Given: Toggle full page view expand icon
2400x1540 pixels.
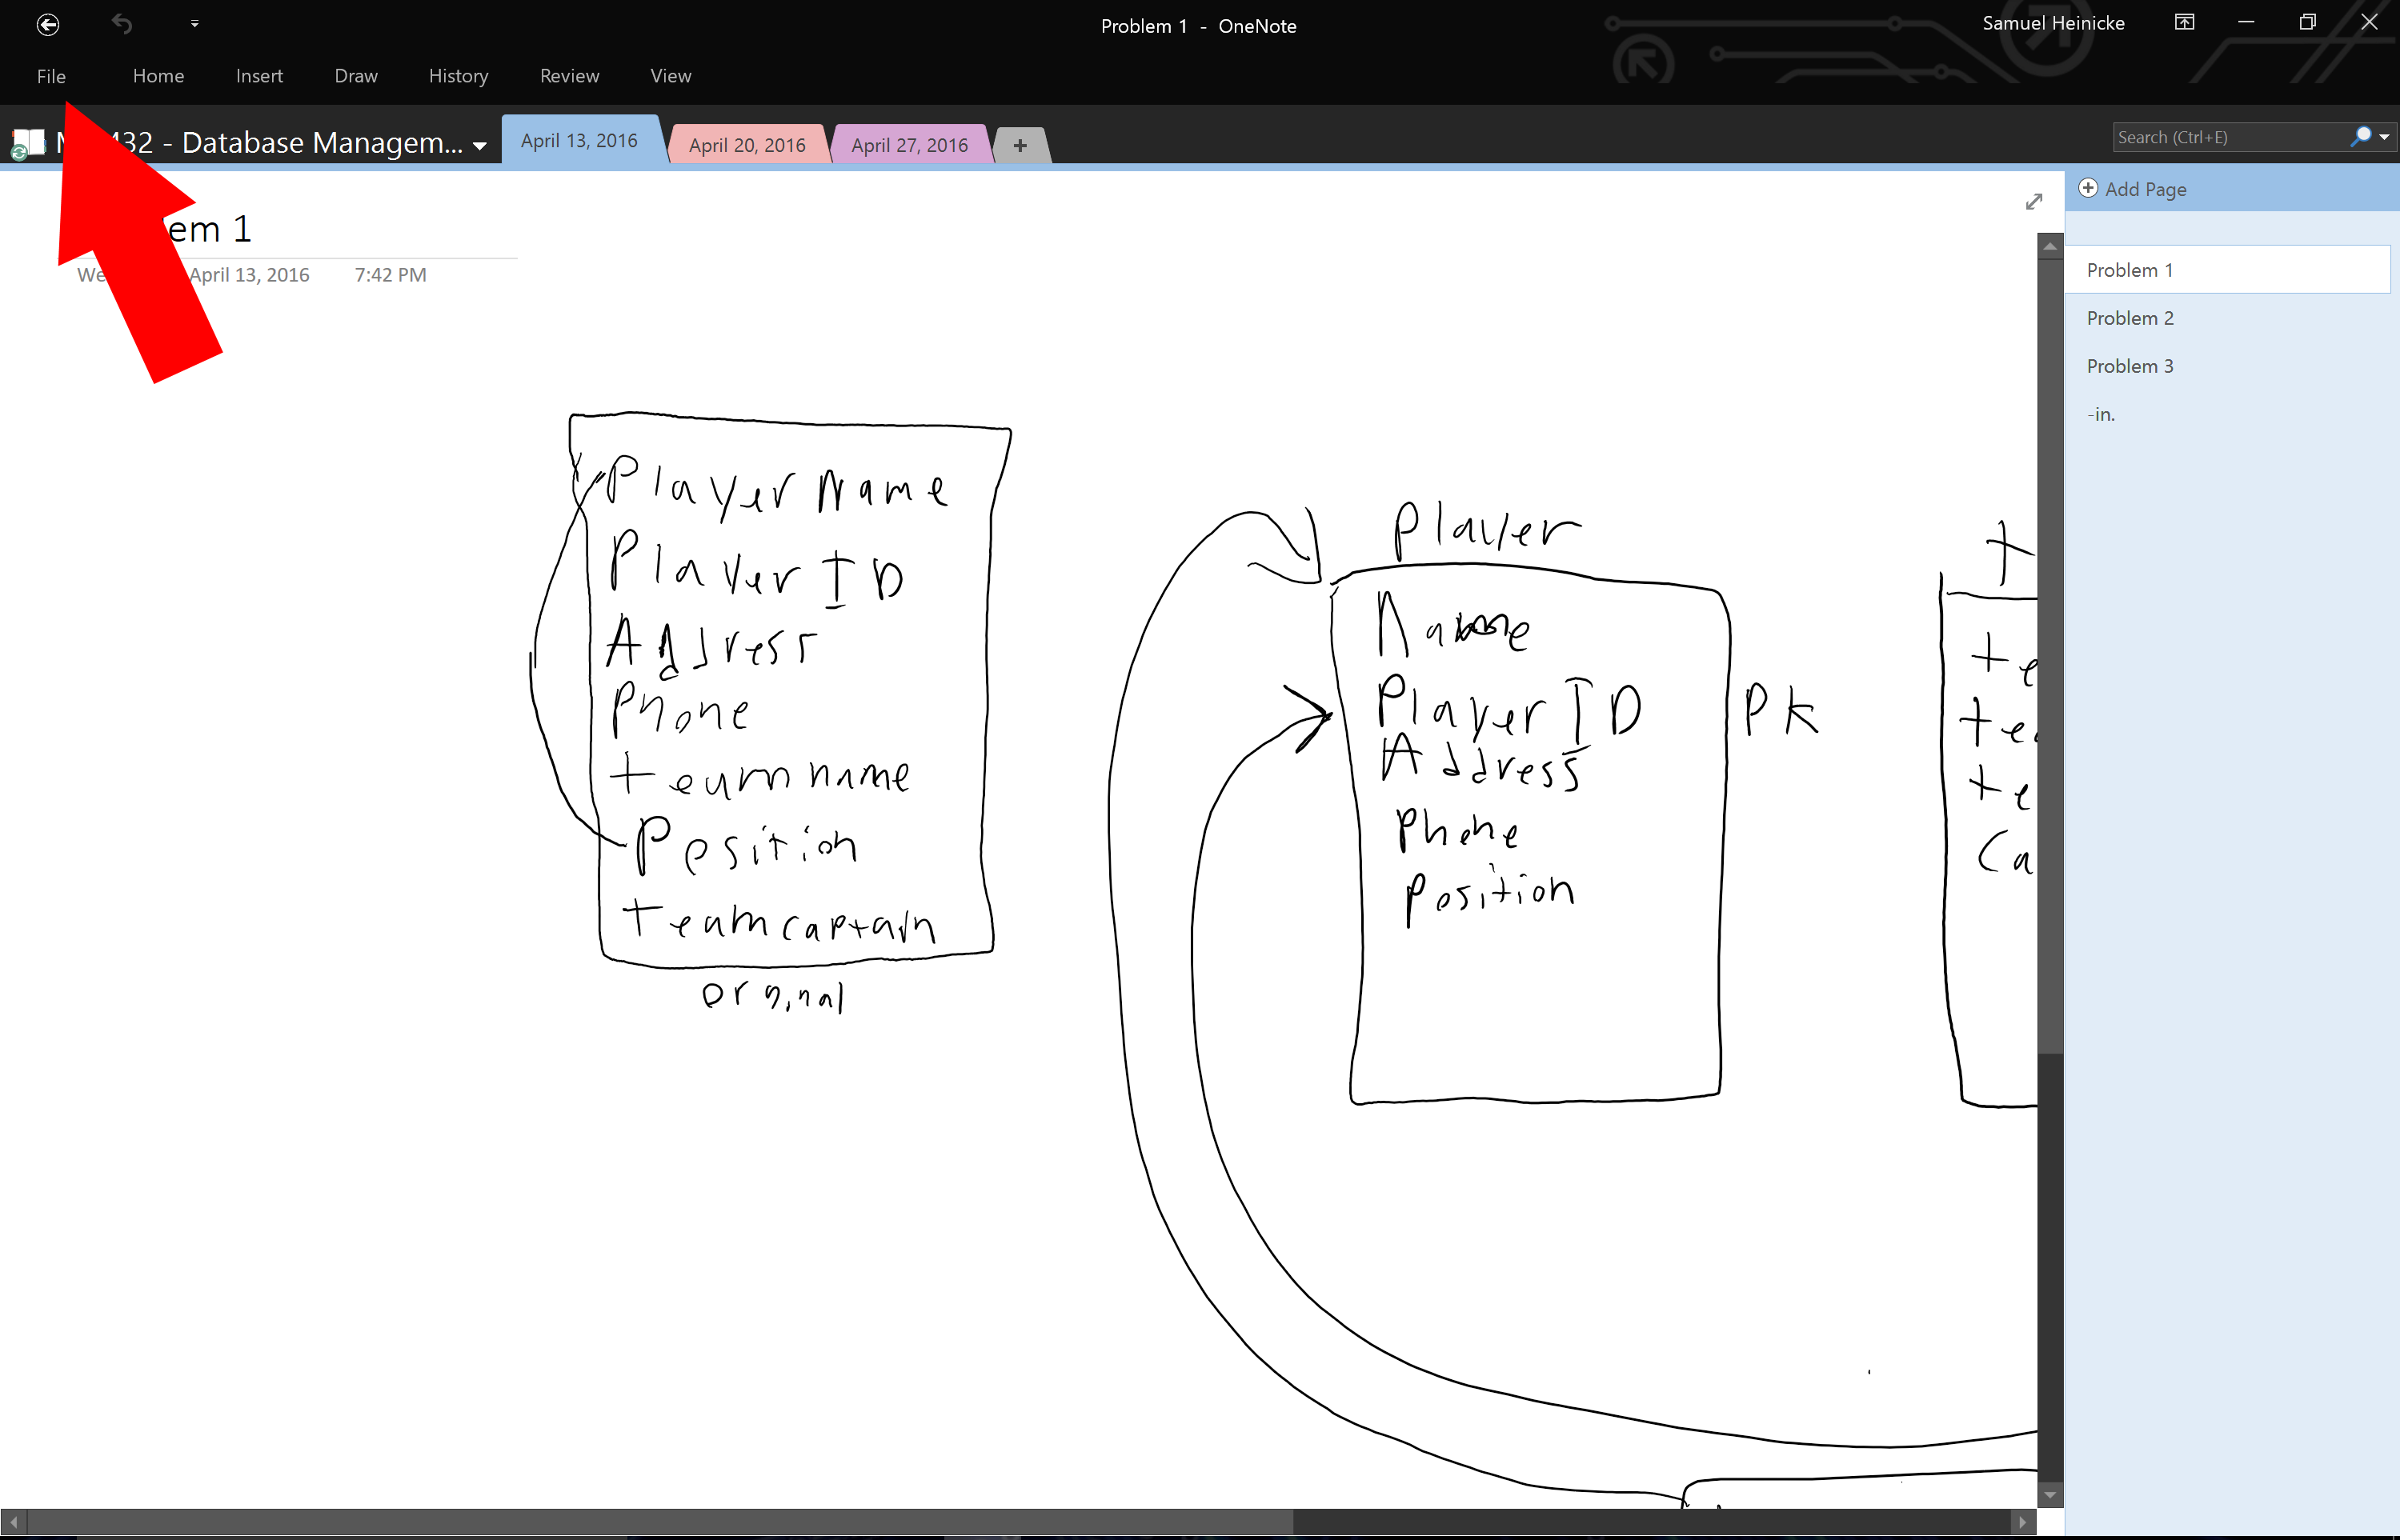Looking at the screenshot, I should tap(2033, 201).
